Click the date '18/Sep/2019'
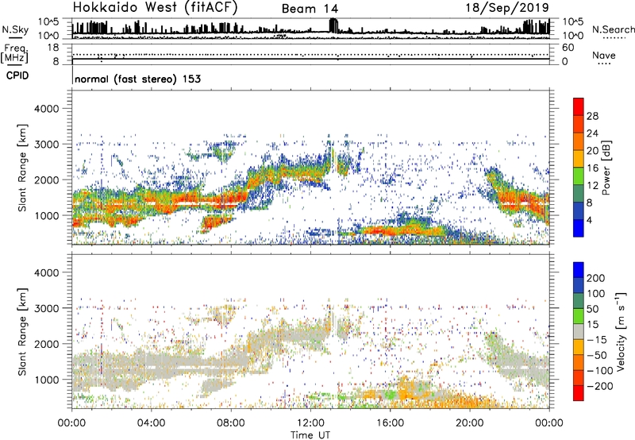635x440 pixels. click(507, 8)
